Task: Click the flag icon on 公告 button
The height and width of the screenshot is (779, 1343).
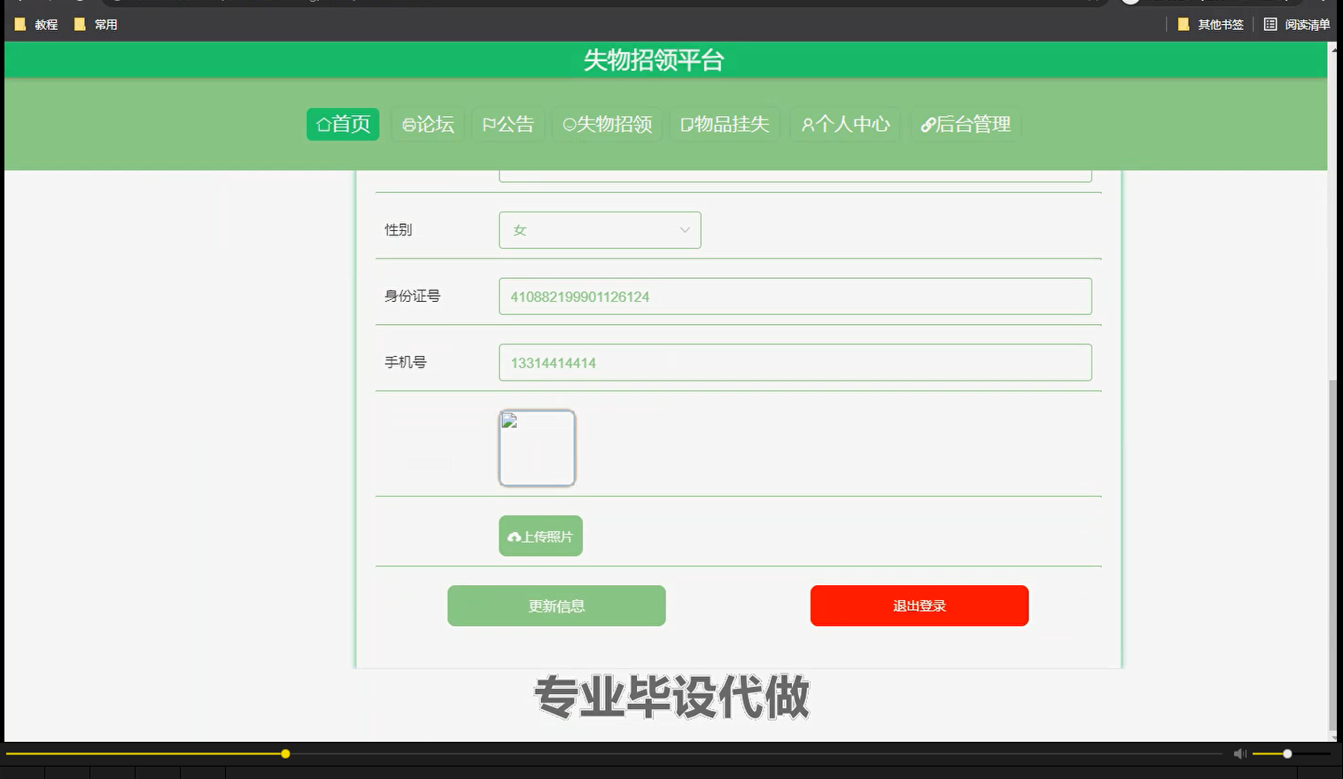Action: 486,125
